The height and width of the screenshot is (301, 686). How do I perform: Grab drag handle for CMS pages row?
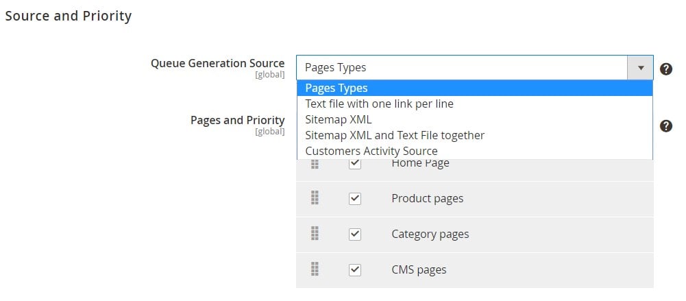click(315, 269)
